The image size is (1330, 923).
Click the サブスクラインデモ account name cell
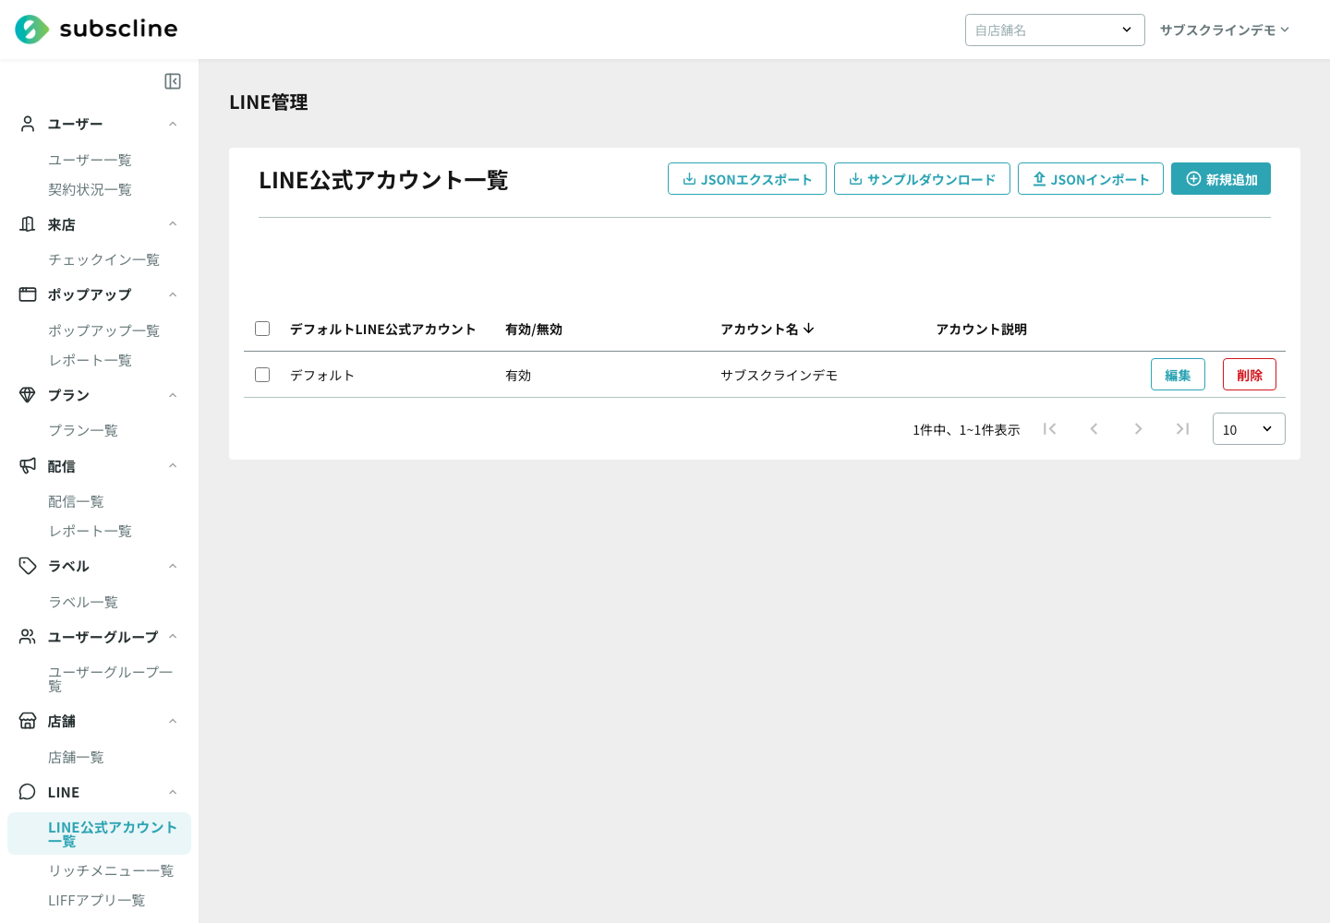click(780, 375)
